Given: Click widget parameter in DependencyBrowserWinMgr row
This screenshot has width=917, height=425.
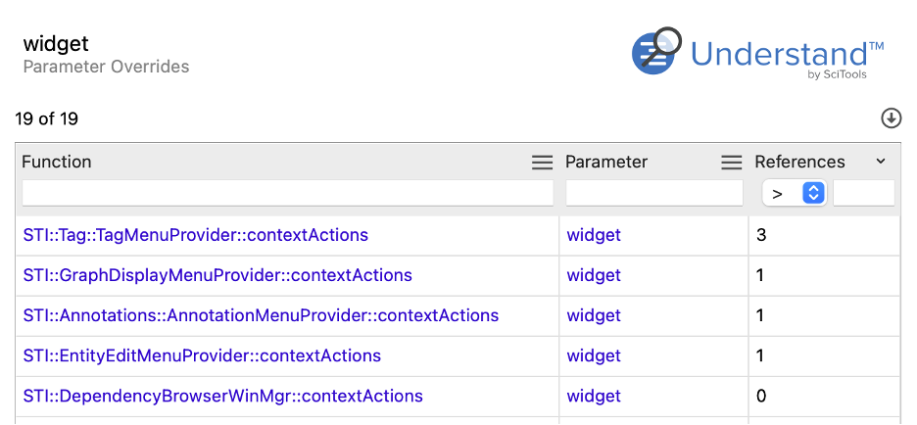Looking at the screenshot, I should click(594, 397).
